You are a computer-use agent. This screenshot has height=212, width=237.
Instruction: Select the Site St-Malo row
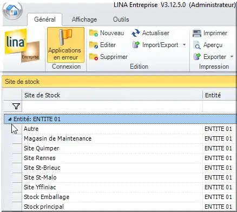click(x=124, y=177)
